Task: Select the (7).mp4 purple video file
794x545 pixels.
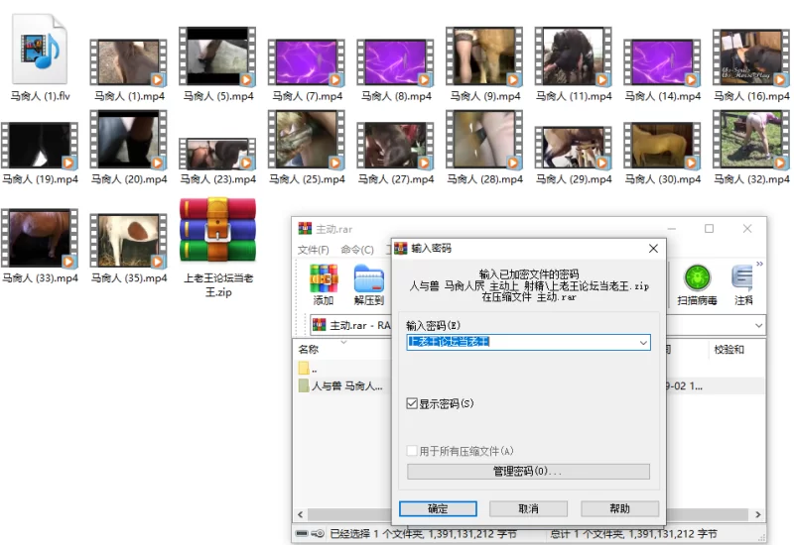Action: click(x=307, y=61)
